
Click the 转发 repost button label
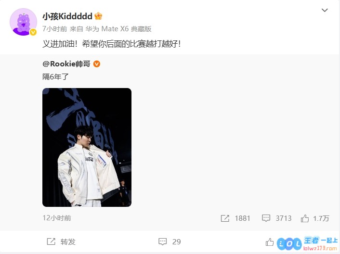coord(68,241)
